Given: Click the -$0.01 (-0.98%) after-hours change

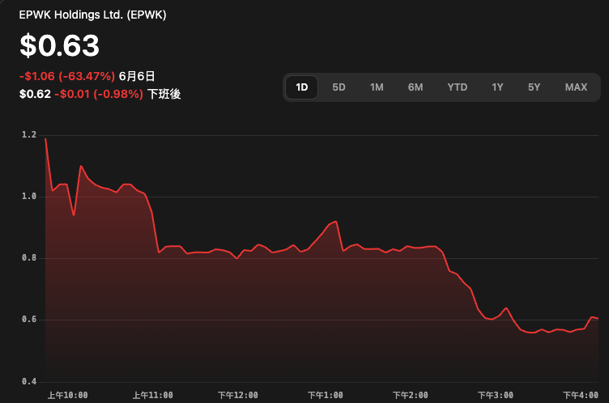Looking at the screenshot, I should click(99, 94).
